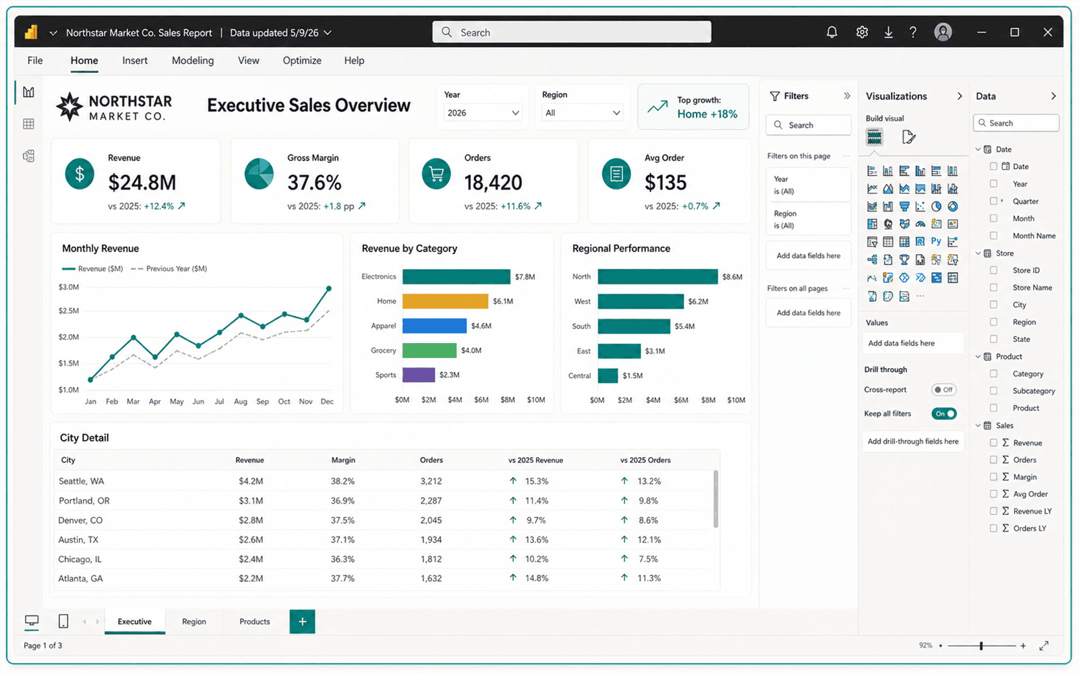This screenshot has width=1079, height=674.
Task: Open the Modeling ribbon tab
Action: [193, 61]
